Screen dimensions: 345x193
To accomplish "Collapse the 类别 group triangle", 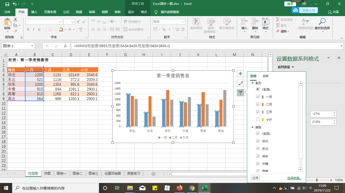I will tap(252, 127).
